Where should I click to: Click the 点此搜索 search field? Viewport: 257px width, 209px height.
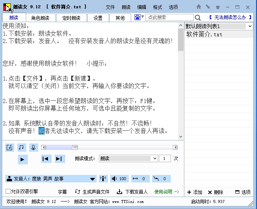pyautogui.click(x=169, y=17)
